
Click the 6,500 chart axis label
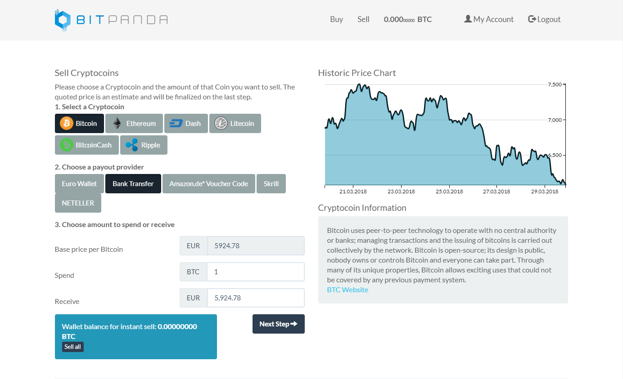[x=555, y=155]
